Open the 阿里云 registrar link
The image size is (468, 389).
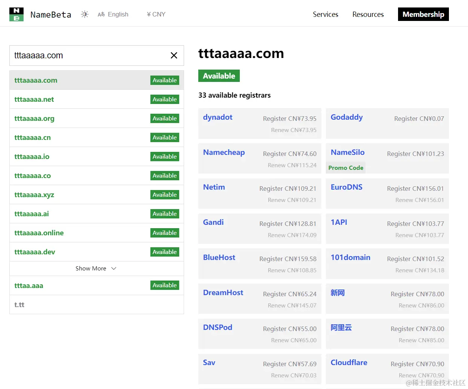(341, 327)
